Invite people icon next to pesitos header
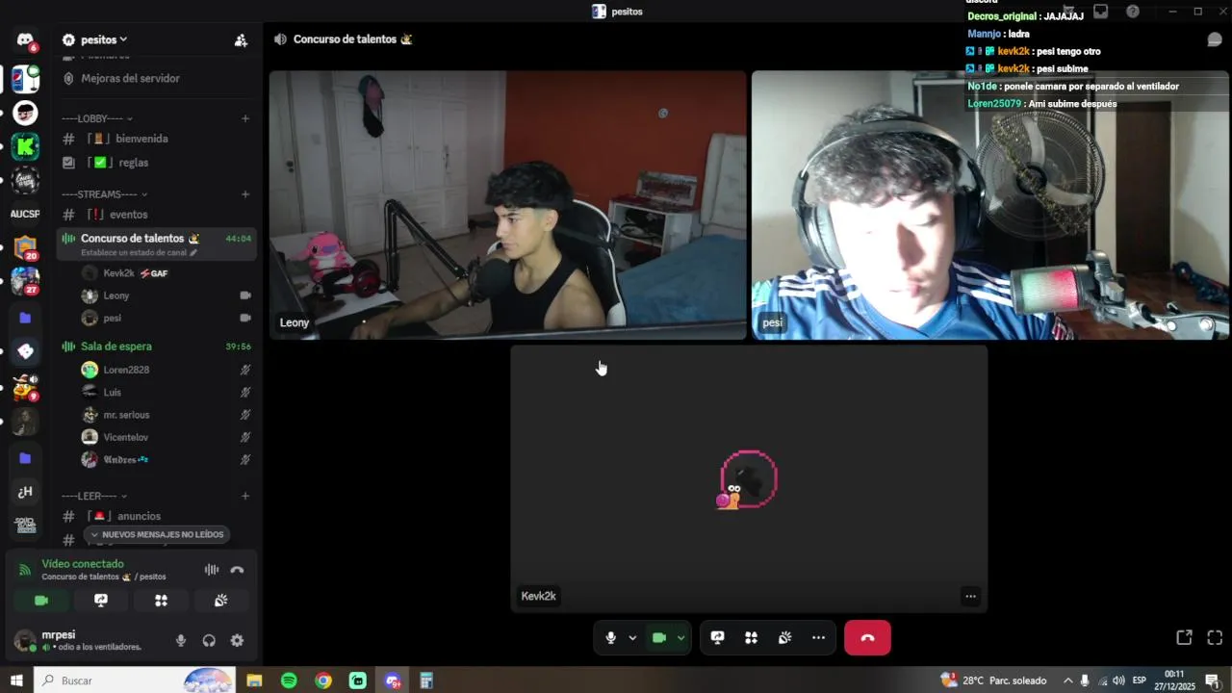Image resolution: width=1232 pixels, height=693 pixels. [241, 40]
